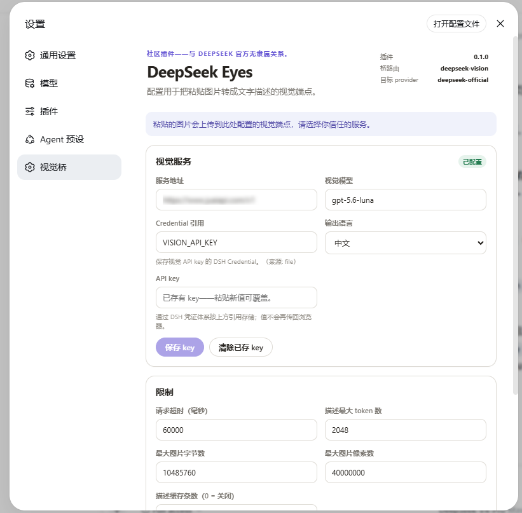
Task: Click the 清除已存 key button
Action: (241, 347)
